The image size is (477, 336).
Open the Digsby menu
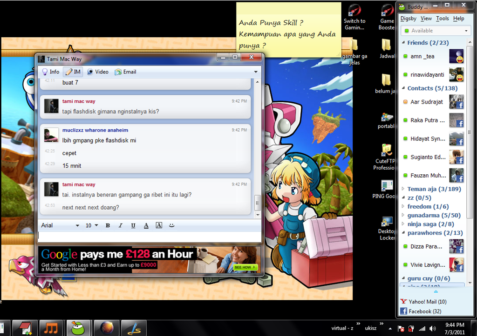tap(408, 19)
